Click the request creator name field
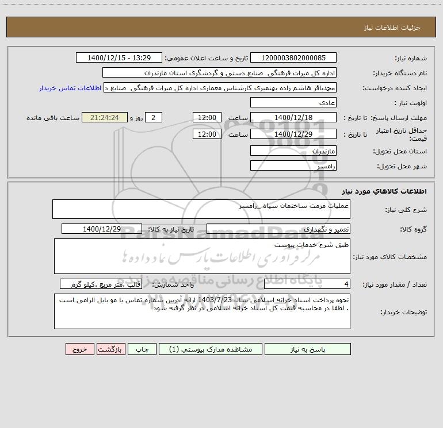The height and width of the screenshot is (428, 443). [220, 88]
